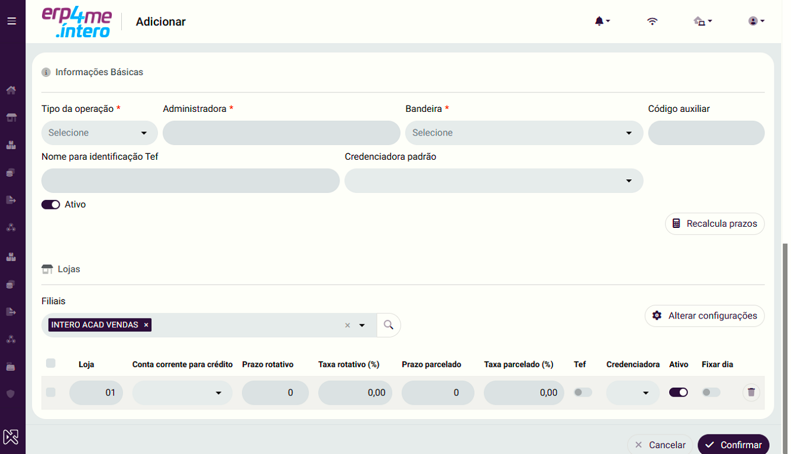The height and width of the screenshot is (454, 791).
Task: Click the Código auxiliar input field
Action: 706,133
